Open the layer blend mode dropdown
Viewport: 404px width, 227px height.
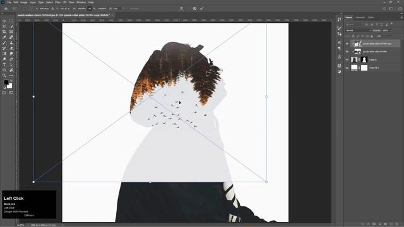pyautogui.click(x=358, y=30)
